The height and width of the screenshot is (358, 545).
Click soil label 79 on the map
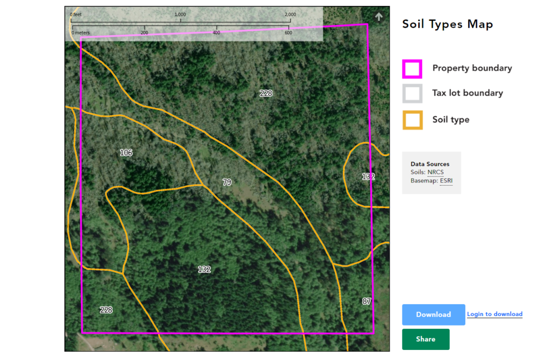(227, 182)
